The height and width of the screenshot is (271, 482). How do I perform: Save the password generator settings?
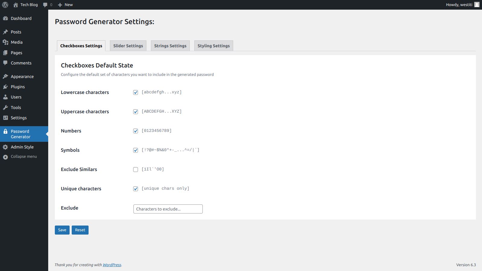[x=62, y=230]
